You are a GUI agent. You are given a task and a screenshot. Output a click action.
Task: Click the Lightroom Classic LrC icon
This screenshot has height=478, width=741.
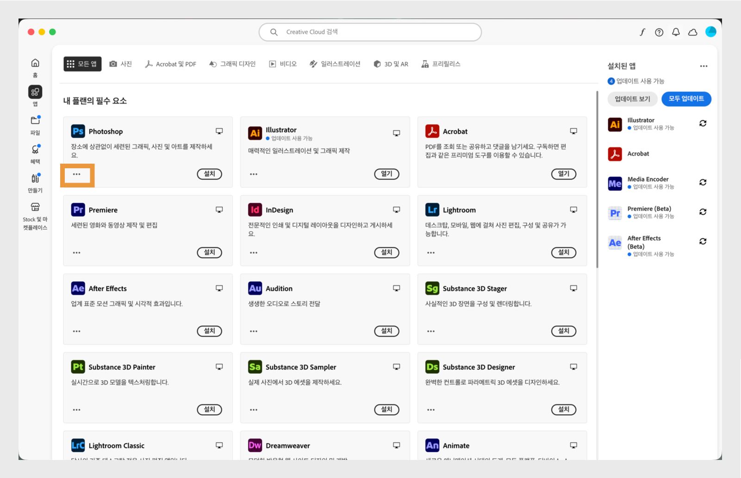pos(78,446)
